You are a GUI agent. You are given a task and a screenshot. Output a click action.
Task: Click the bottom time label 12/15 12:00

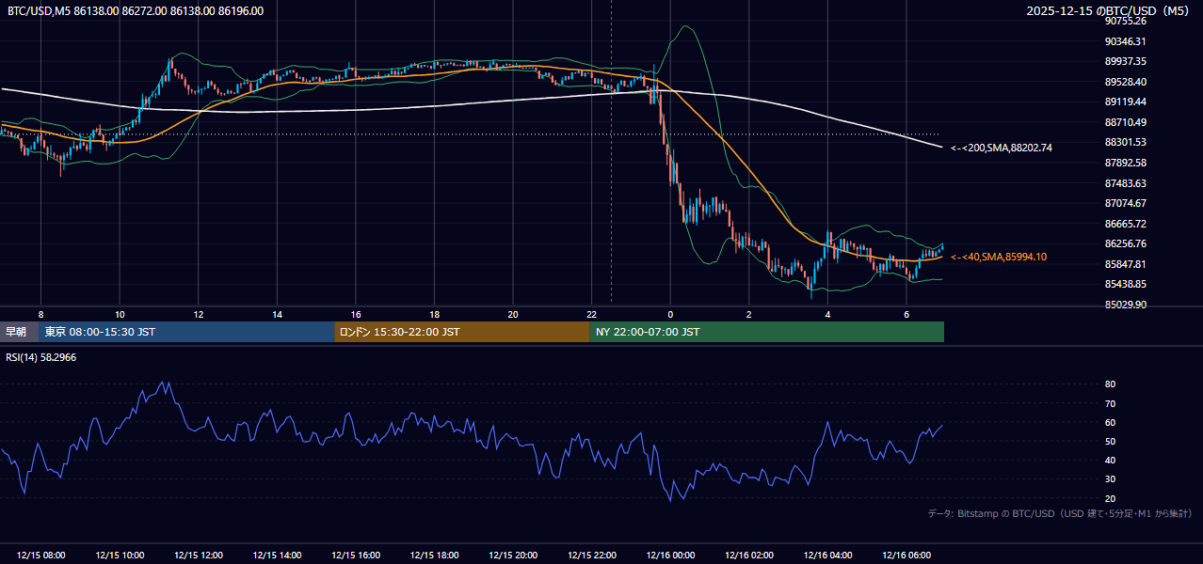[x=199, y=556]
